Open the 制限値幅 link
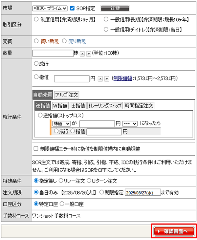197x240 pixels. (x=122, y=78)
